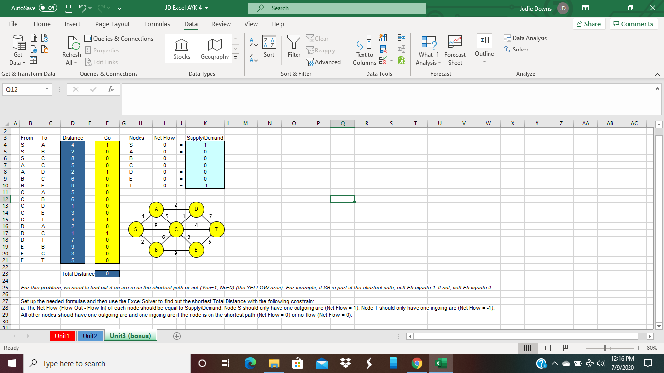Select the Geography data type
This screenshot has width=664, height=373.
click(x=214, y=48)
